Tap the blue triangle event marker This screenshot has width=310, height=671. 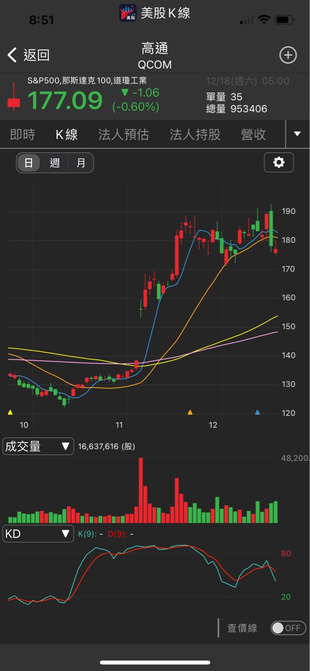click(x=257, y=413)
